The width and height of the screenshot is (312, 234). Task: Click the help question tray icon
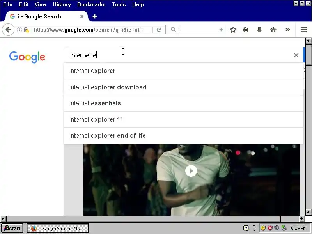246,228
